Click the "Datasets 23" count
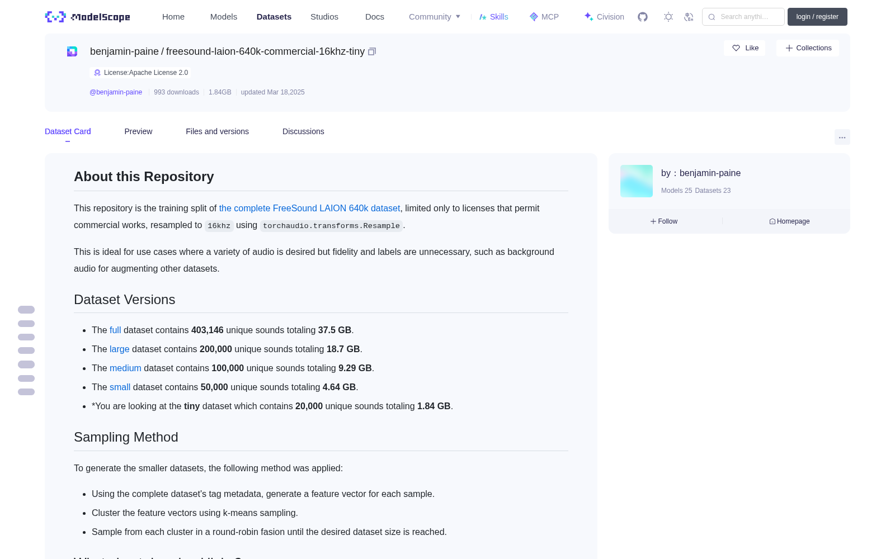Image resolution: width=895 pixels, height=559 pixels. coord(713,191)
